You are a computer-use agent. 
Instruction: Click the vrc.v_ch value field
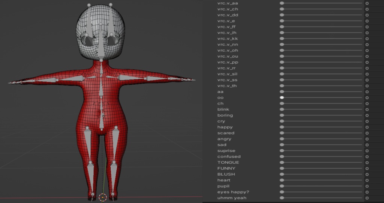point(374,9)
